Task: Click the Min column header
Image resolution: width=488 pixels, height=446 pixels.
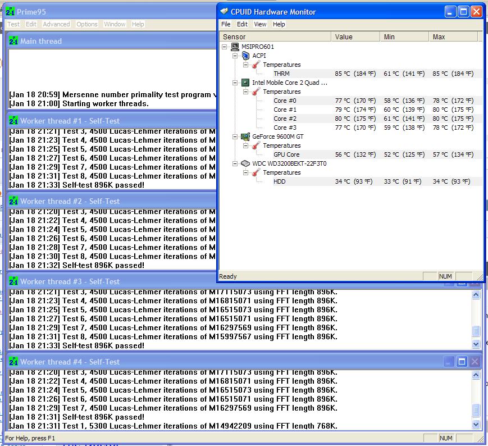Action: [404, 37]
